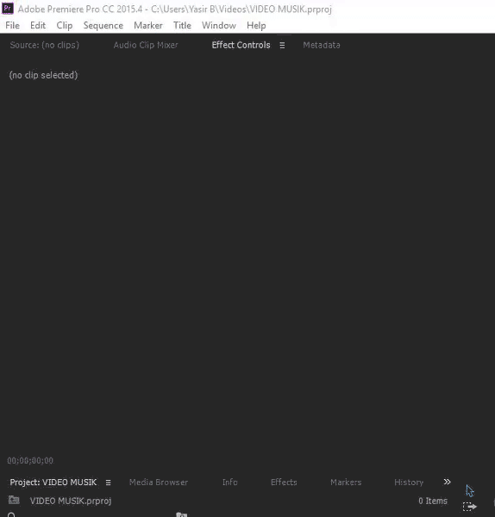Screen dimensions: 495x517
Task: Open the Marker menu
Action: [x=148, y=25]
